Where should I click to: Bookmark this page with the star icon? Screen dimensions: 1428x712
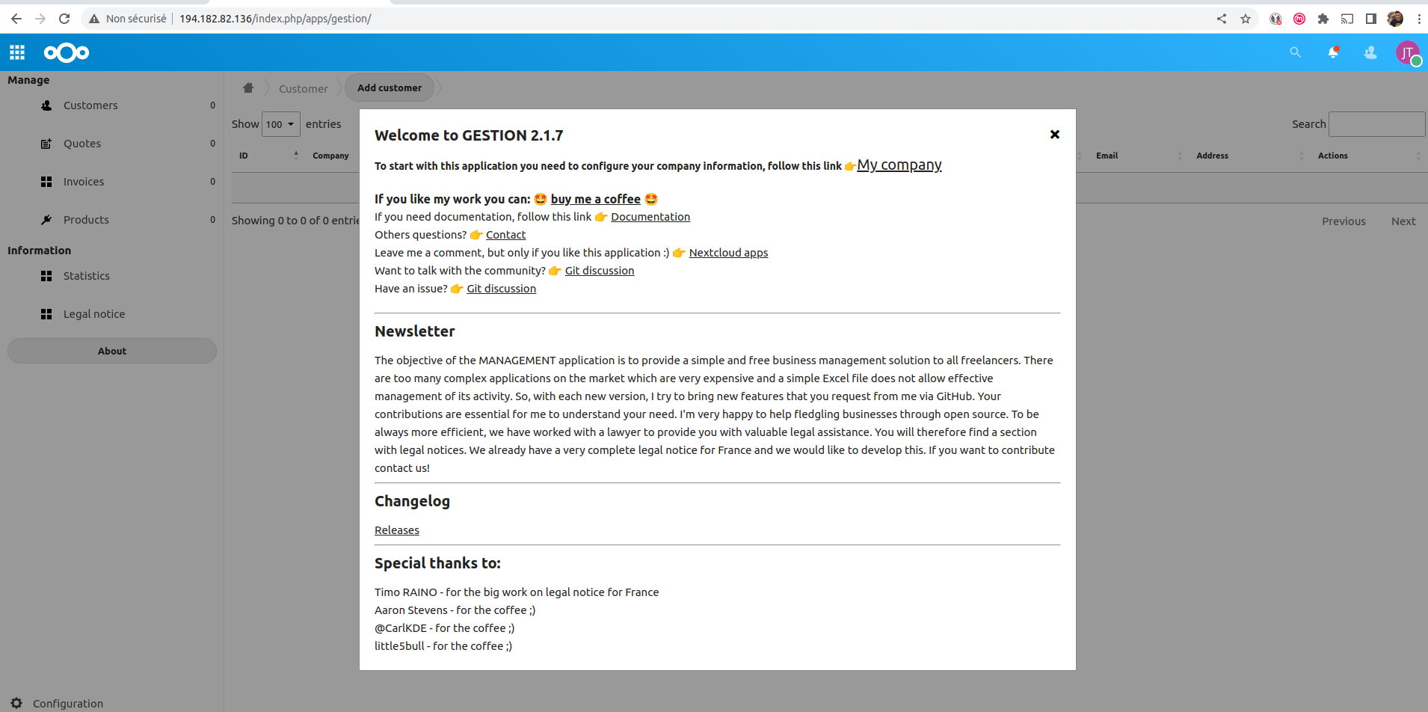(x=1246, y=19)
